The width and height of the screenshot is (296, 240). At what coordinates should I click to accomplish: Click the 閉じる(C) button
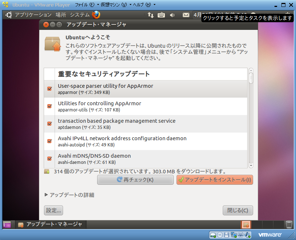(238, 210)
